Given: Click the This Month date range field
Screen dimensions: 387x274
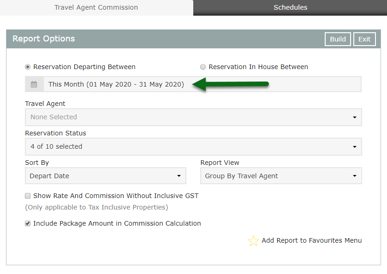Looking at the screenshot, I should 202,84.
